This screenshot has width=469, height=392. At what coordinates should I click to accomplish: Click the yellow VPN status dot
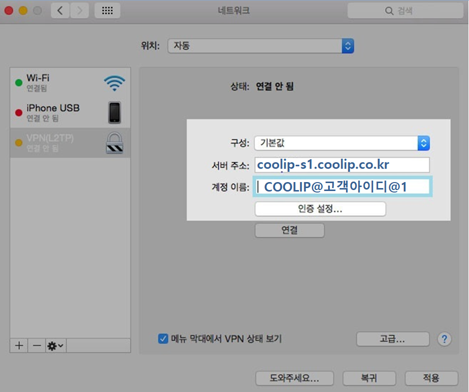[x=19, y=143]
